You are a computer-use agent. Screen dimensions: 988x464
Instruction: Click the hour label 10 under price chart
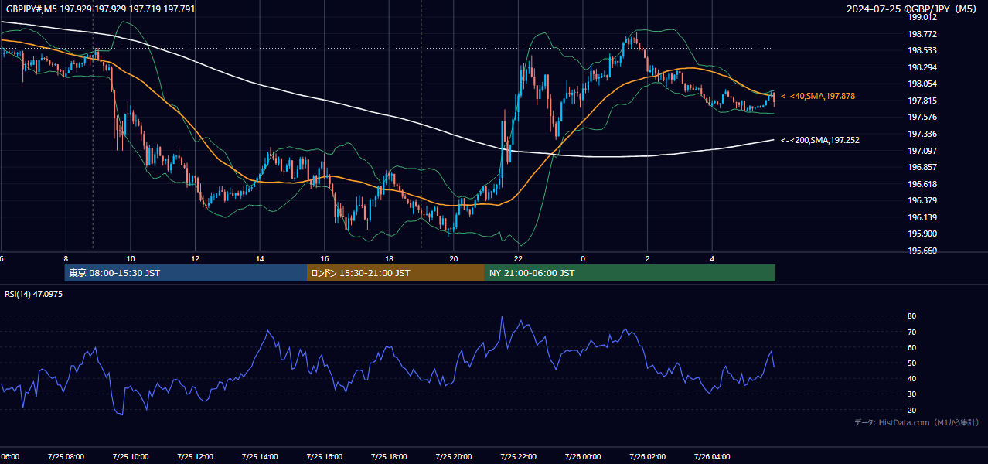click(131, 258)
